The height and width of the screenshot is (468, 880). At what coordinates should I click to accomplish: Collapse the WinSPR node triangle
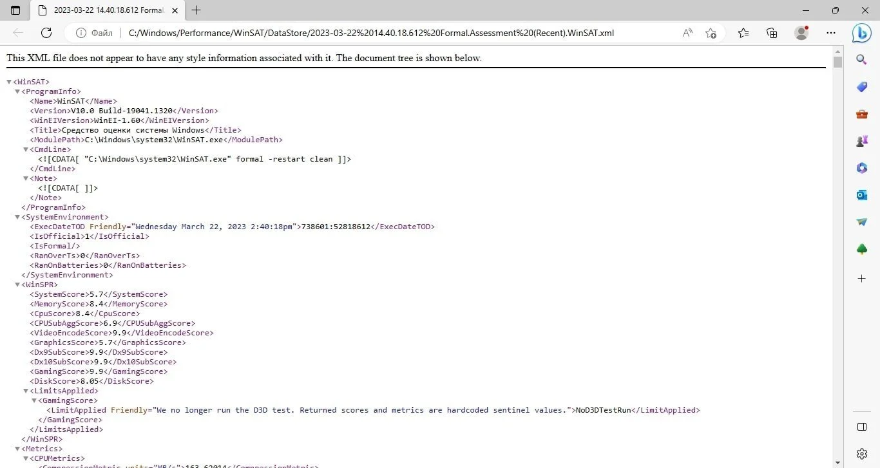point(17,285)
